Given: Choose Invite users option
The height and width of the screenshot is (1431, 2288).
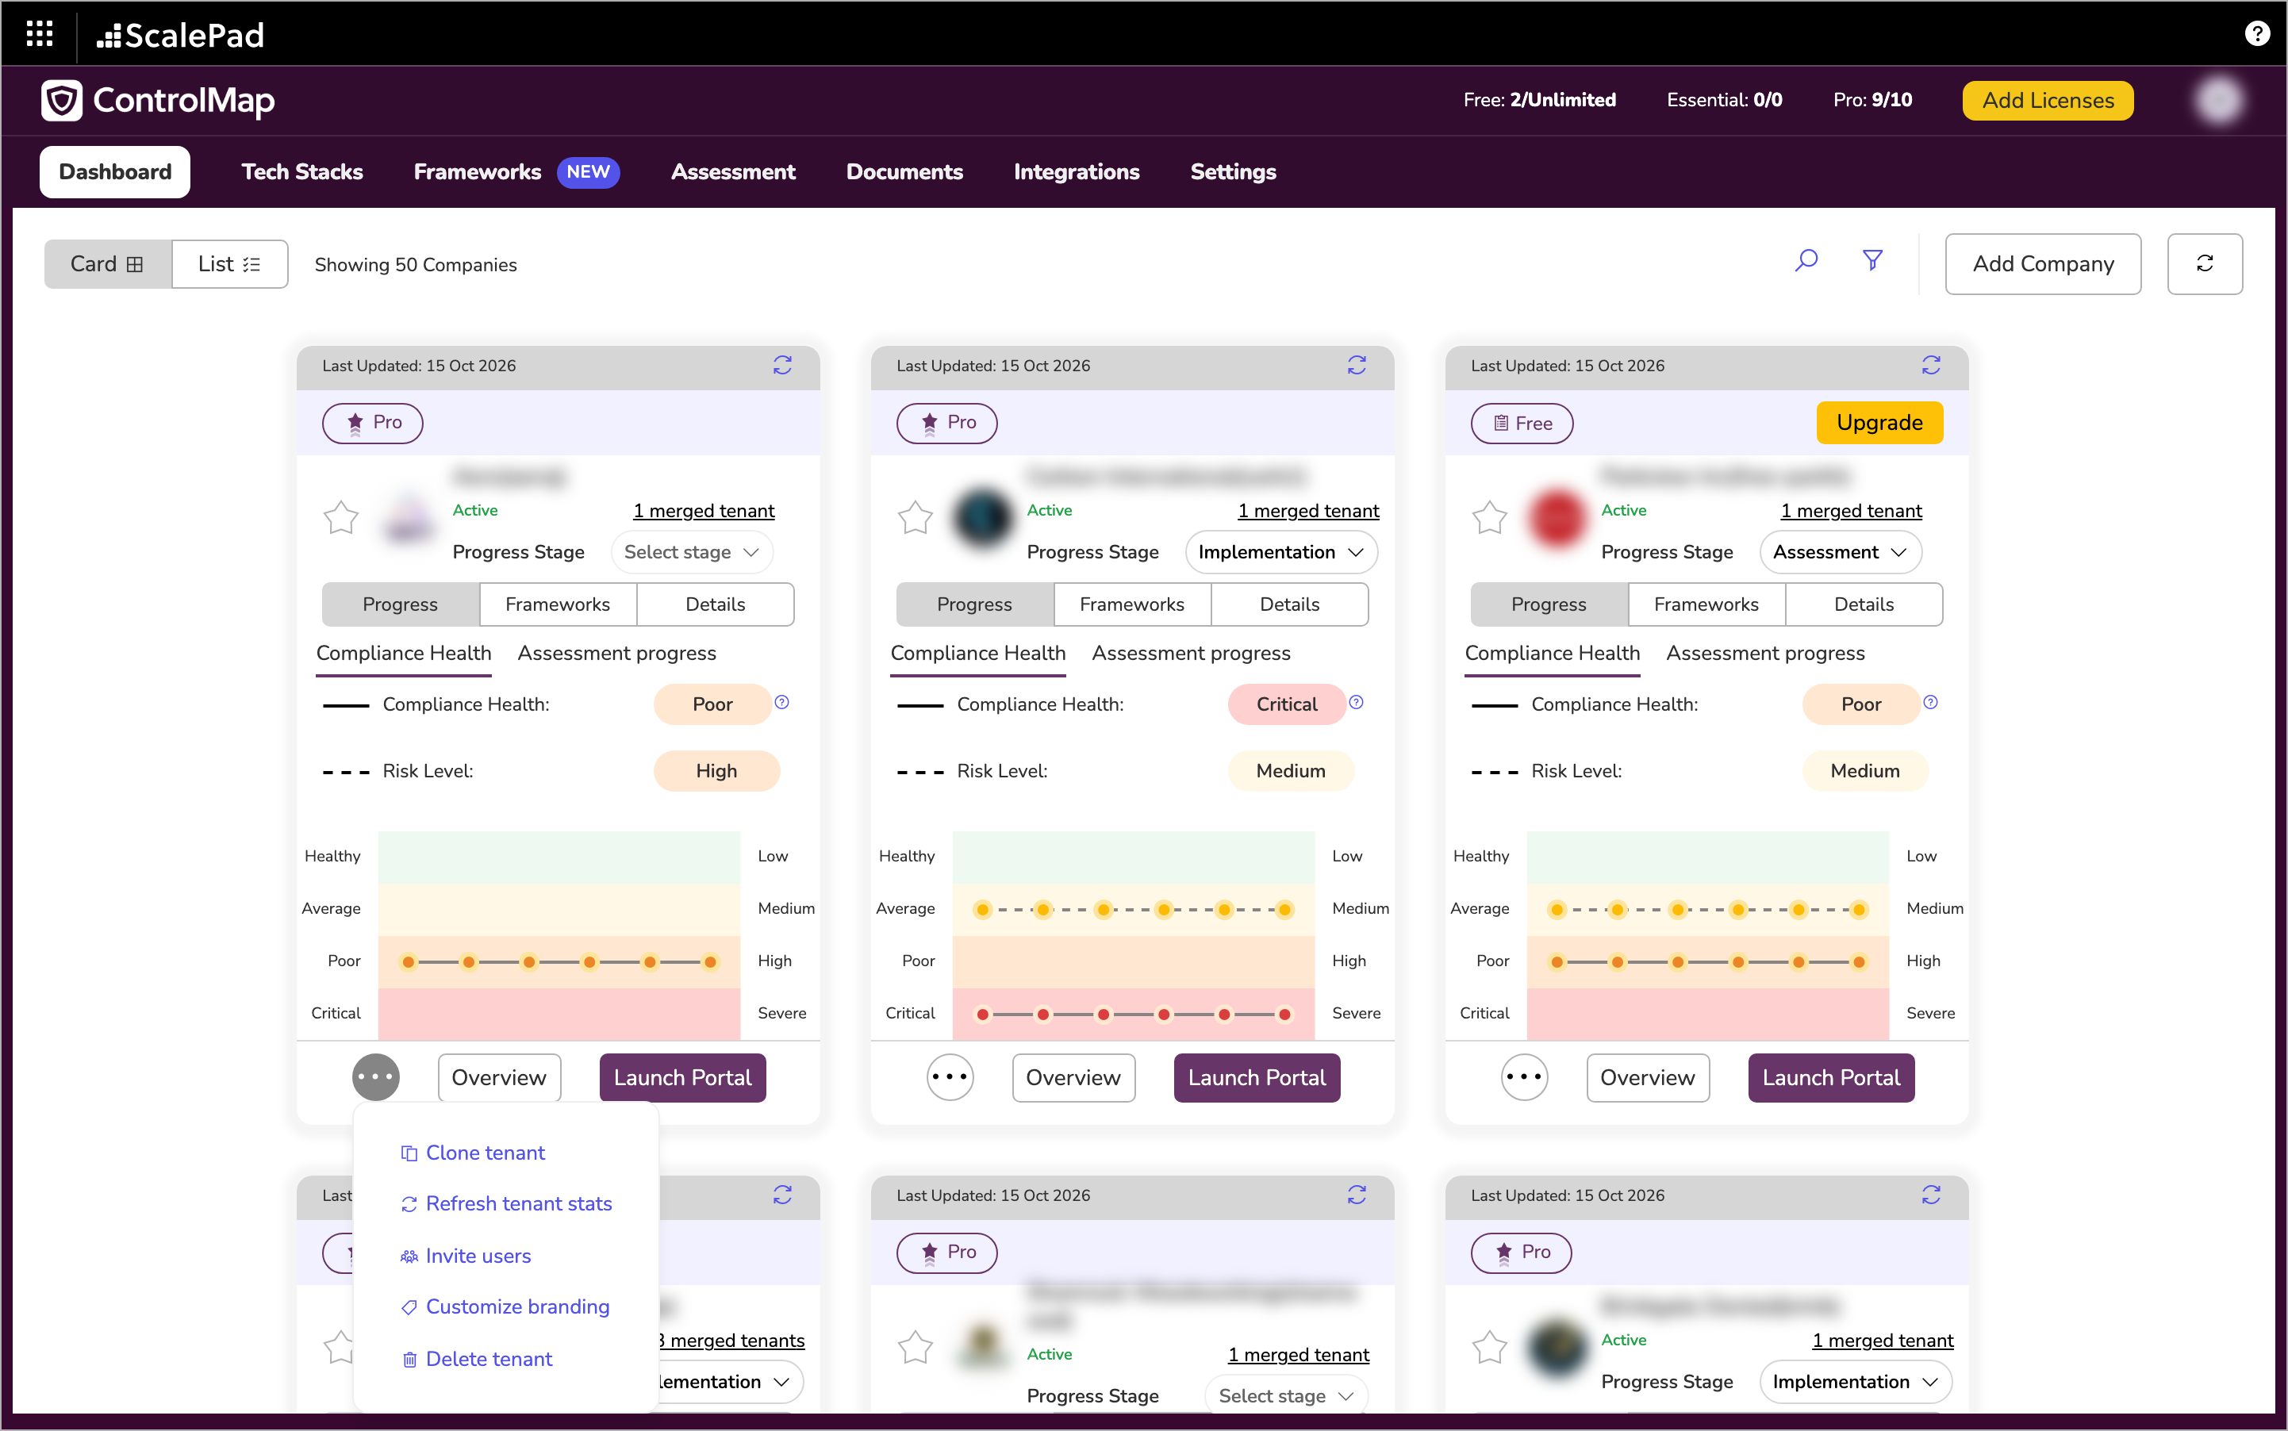Looking at the screenshot, I should 465,1256.
